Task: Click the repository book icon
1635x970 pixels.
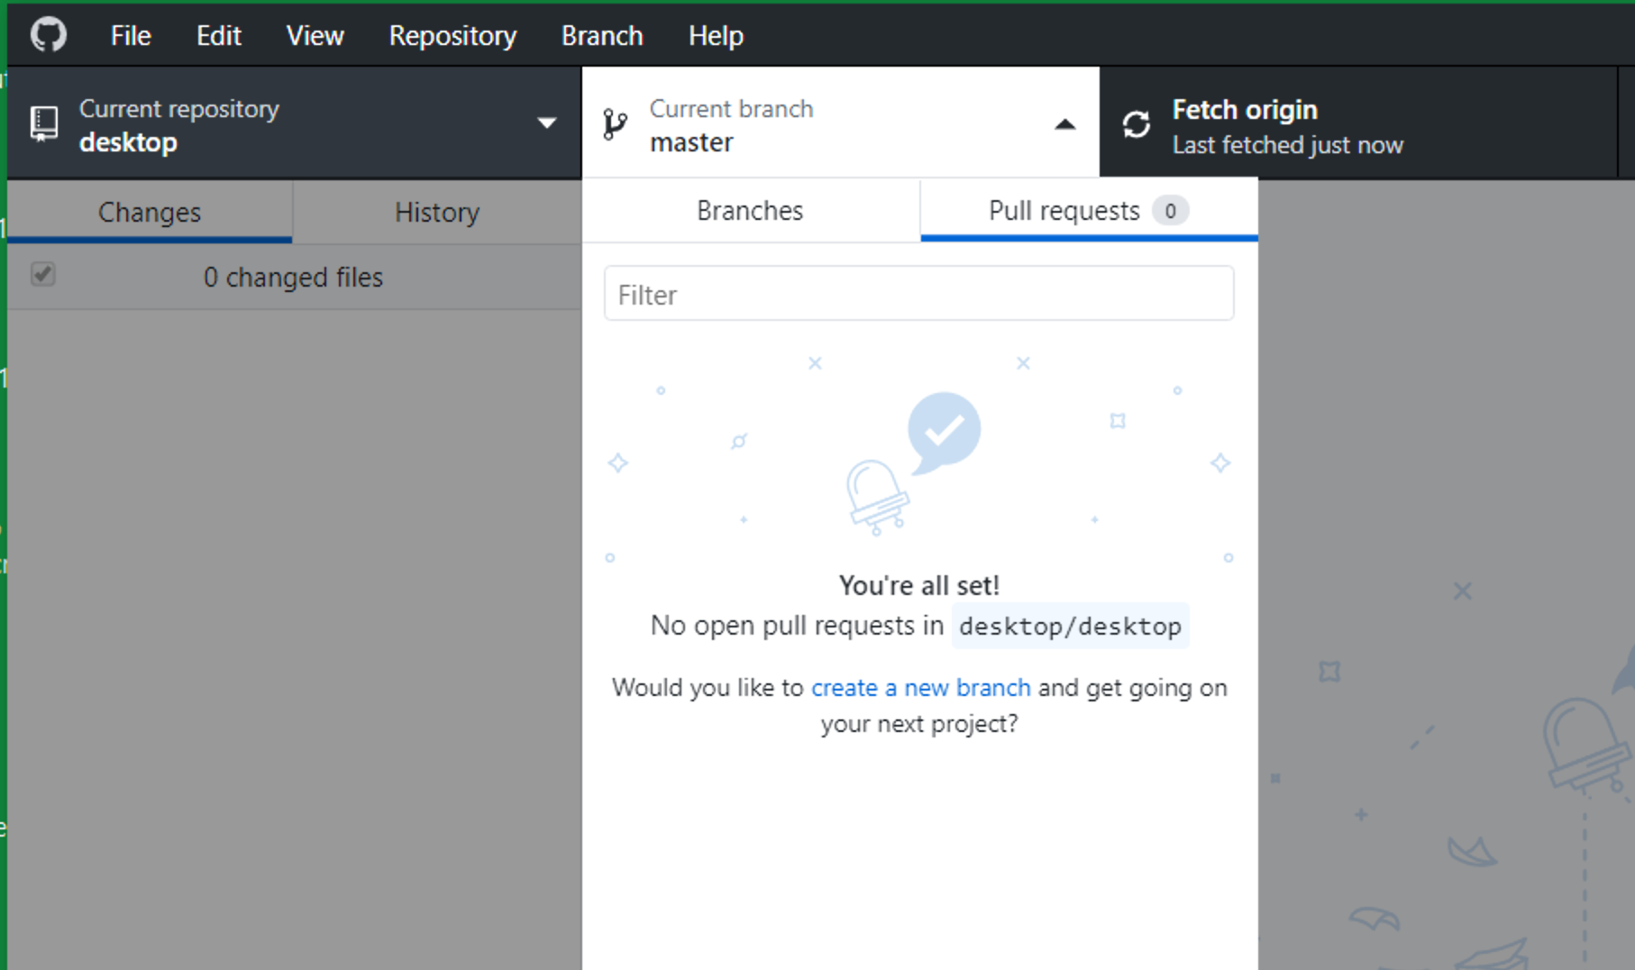Action: click(x=44, y=124)
